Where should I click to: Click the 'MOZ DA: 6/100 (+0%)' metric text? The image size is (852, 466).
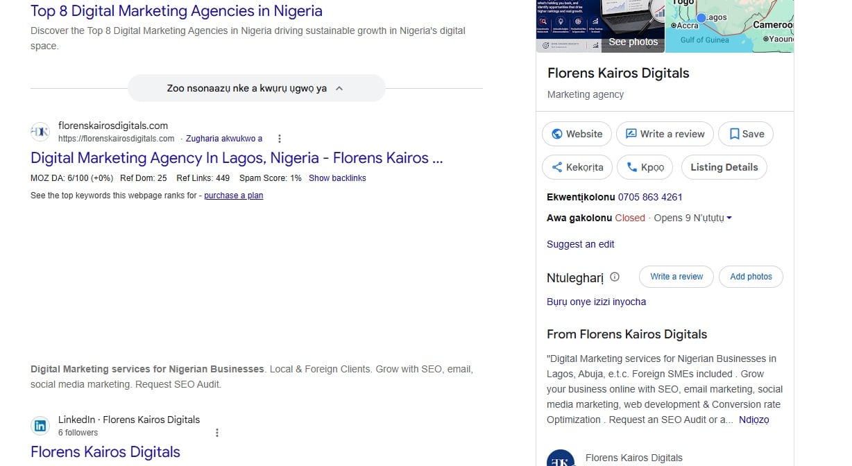click(72, 178)
